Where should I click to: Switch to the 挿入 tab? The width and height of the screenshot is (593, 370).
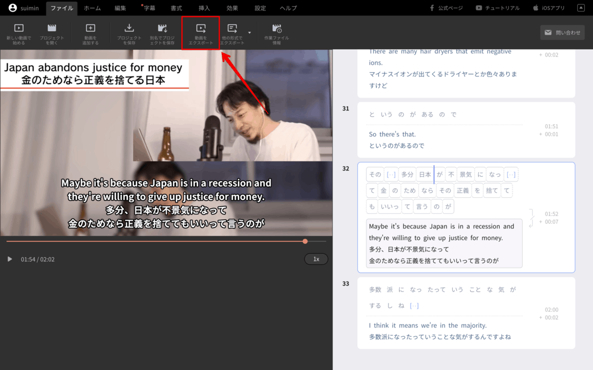coord(204,8)
